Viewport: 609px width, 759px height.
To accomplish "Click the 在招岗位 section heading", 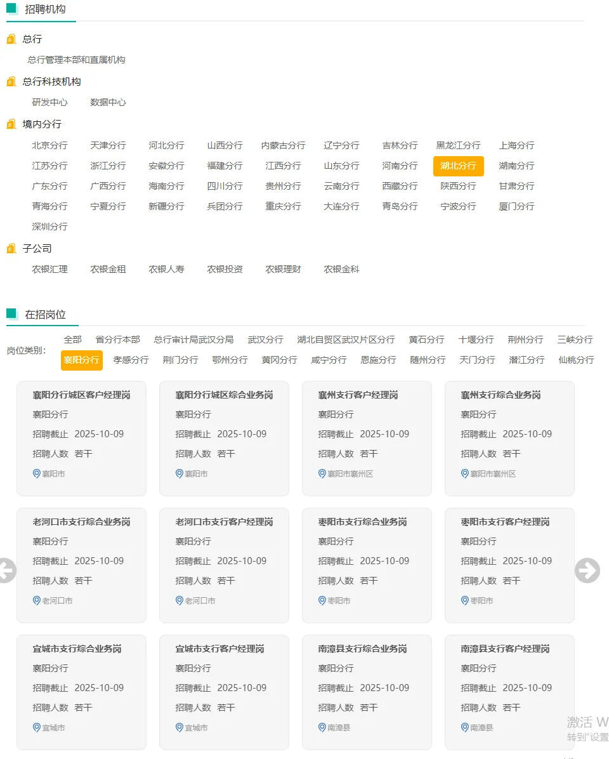I will (45, 315).
